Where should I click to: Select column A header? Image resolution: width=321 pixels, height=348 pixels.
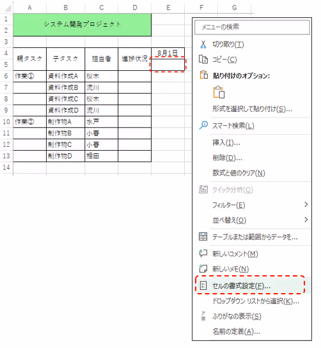[x=29, y=8]
